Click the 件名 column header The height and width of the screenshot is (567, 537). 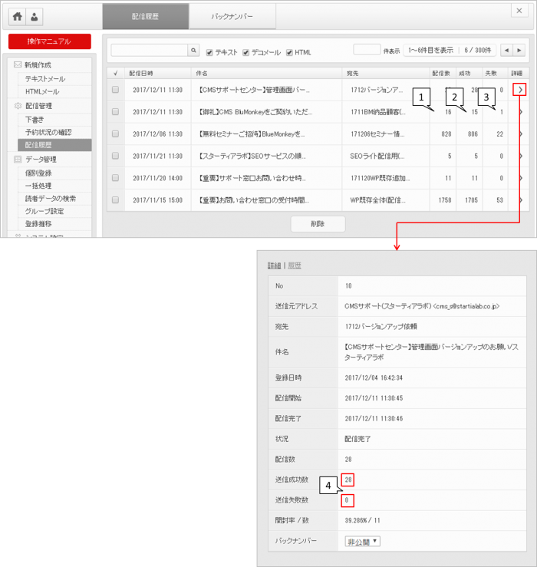202,73
